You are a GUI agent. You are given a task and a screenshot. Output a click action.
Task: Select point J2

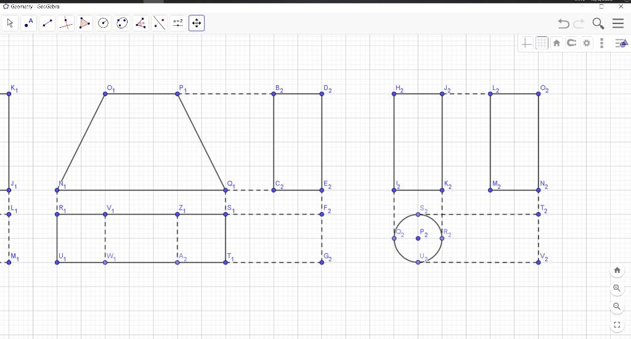tap(442, 94)
